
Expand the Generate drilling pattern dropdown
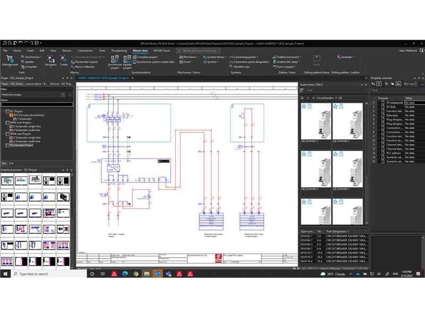[354, 57]
